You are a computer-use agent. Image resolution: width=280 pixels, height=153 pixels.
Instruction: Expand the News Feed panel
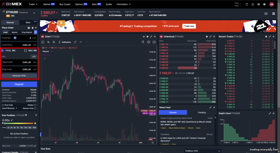tap(210, 107)
